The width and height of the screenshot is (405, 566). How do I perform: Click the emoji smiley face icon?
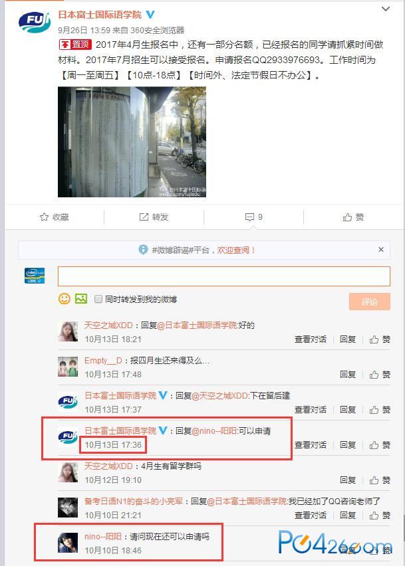tap(65, 299)
